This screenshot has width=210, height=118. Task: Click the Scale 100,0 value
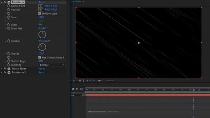point(41,17)
